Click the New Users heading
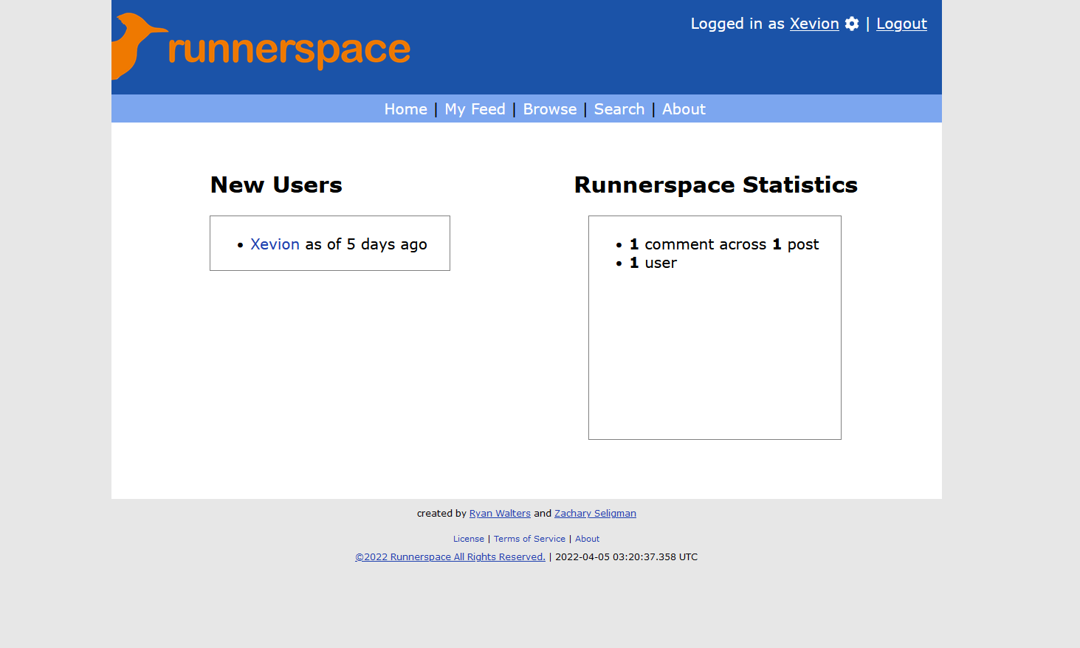Image resolution: width=1080 pixels, height=648 pixels. tap(276, 185)
